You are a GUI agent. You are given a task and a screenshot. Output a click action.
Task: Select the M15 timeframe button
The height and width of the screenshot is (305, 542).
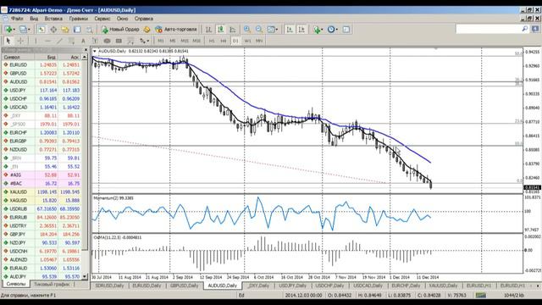[185, 41]
